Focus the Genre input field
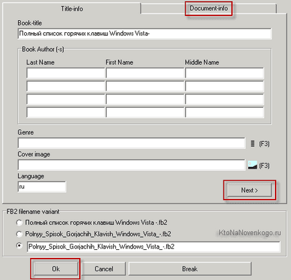 point(131,143)
